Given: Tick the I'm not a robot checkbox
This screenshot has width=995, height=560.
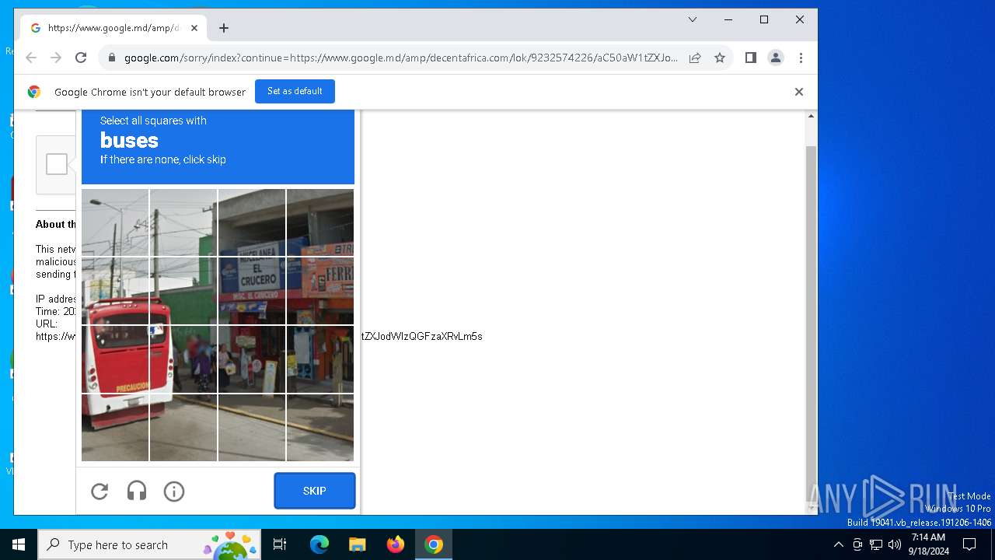Looking at the screenshot, I should pos(56,164).
